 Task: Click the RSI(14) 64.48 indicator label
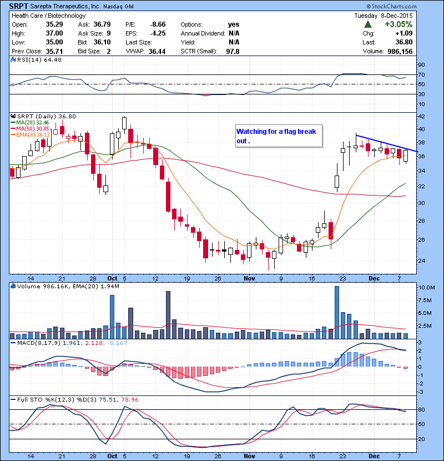coord(39,59)
